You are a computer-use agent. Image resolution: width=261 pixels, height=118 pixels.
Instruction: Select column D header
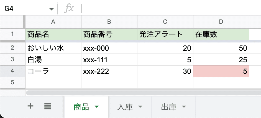pos(221,22)
